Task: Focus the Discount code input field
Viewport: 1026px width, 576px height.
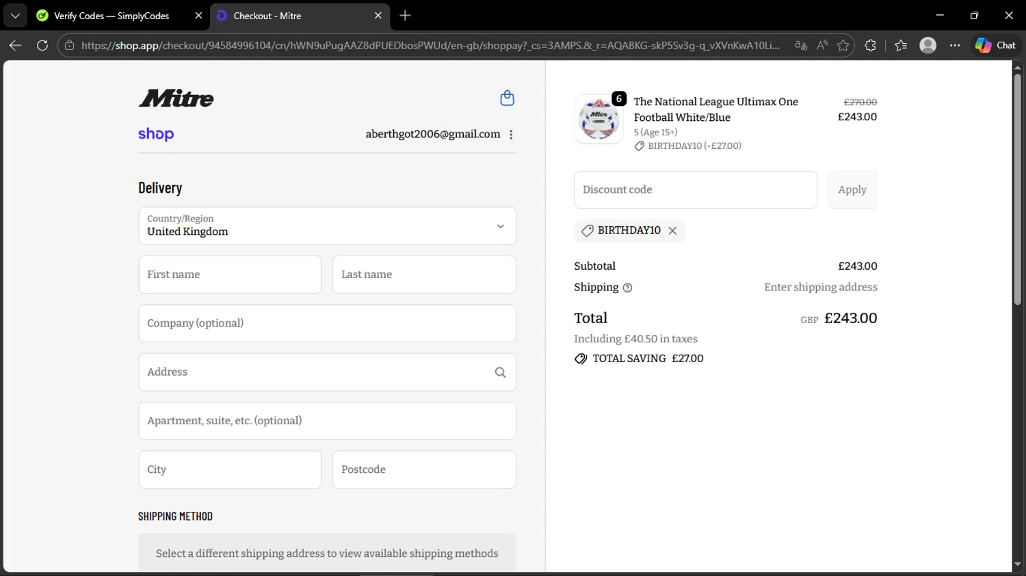Action: pos(695,190)
